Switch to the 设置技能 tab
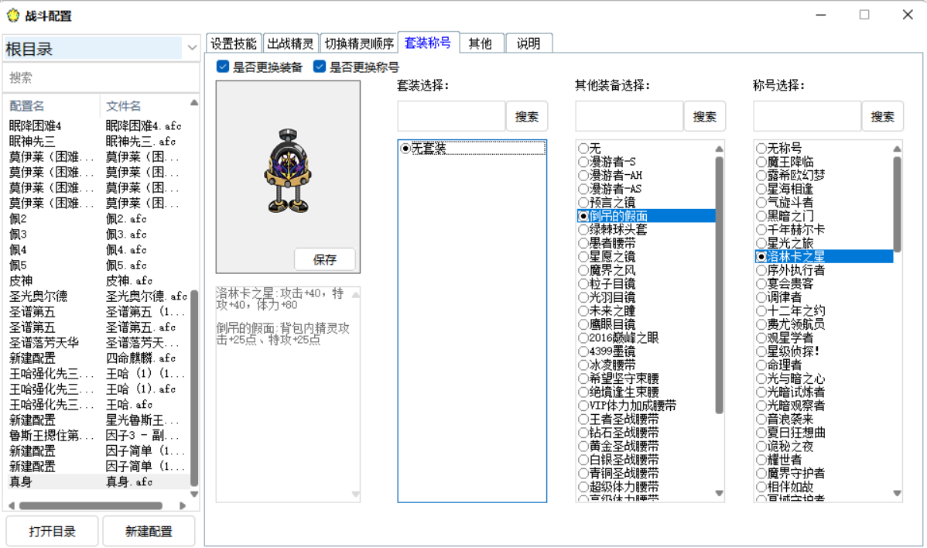 point(234,43)
